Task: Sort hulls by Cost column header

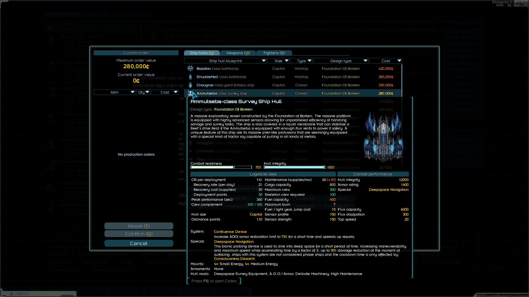Action: click(x=385, y=61)
